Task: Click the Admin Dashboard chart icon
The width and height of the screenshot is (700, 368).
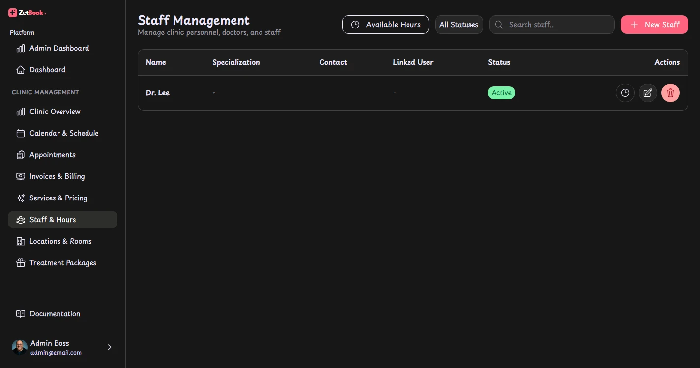Action: tap(21, 48)
